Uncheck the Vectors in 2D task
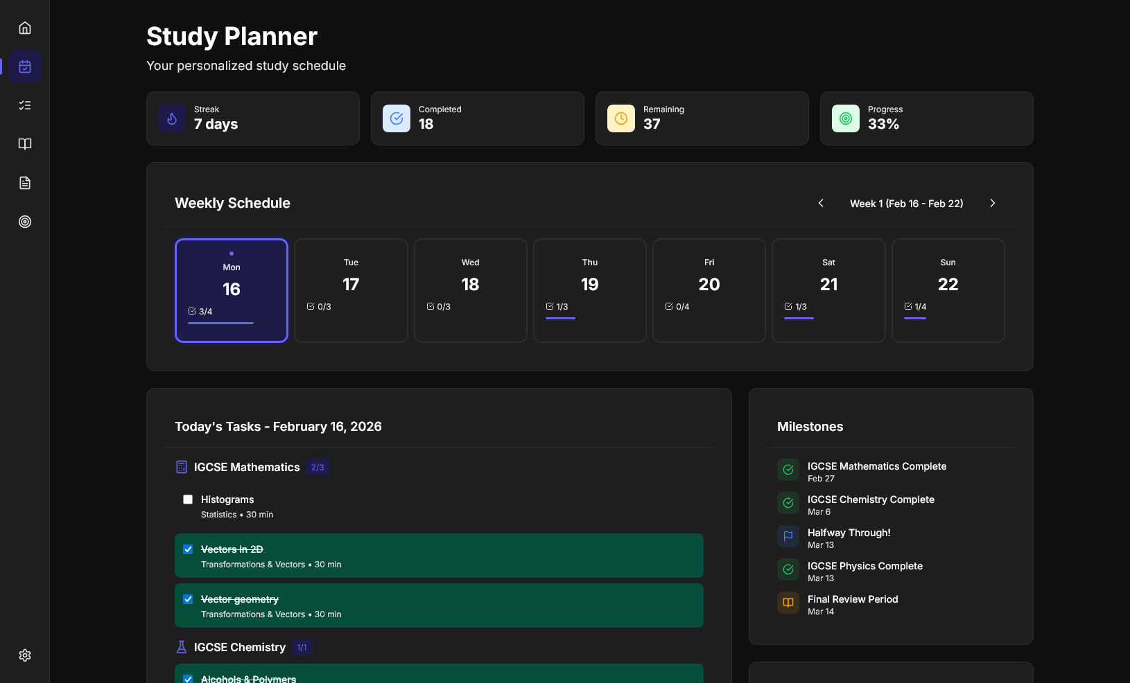Screen dimensions: 1130x683 click(187, 549)
